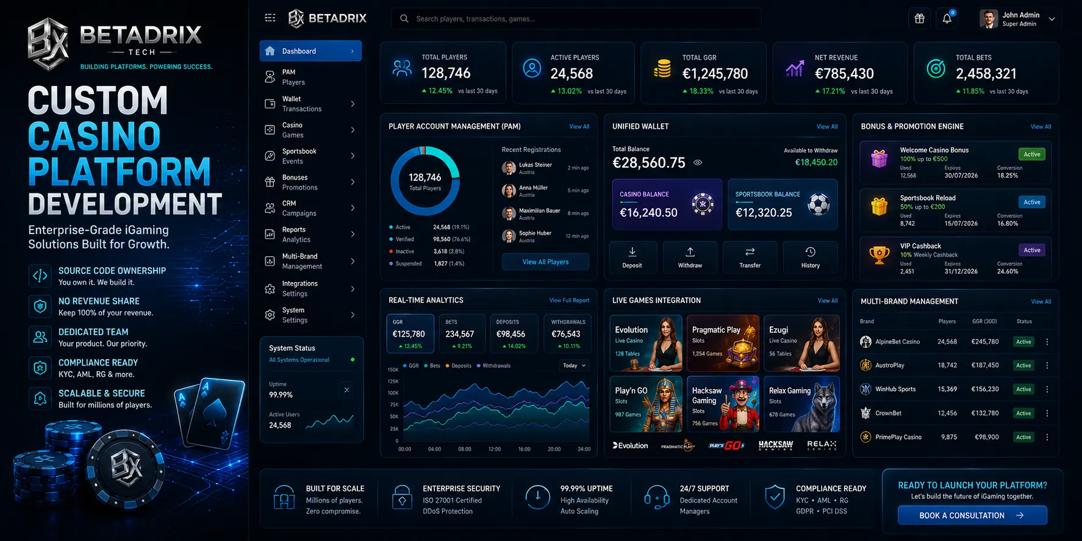
Task: Open options menu for AlpineBet Casino row
Action: pos(1047,342)
